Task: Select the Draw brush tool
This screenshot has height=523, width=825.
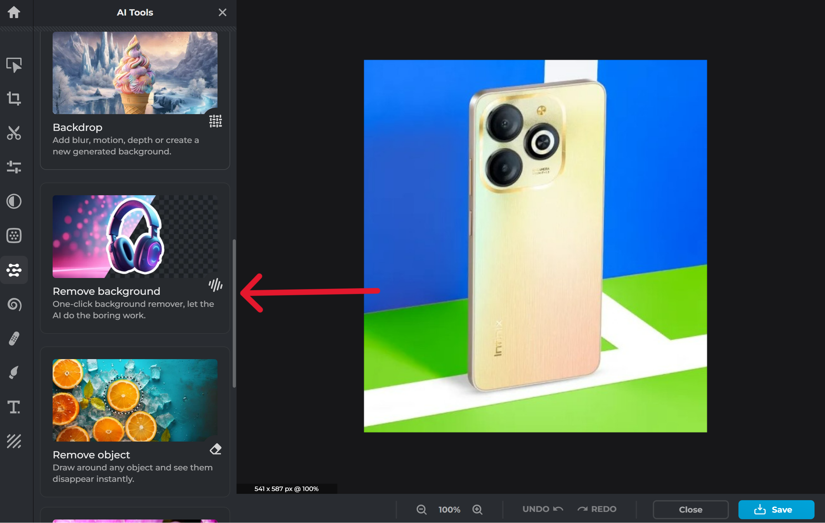Action: pyautogui.click(x=14, y=373)
